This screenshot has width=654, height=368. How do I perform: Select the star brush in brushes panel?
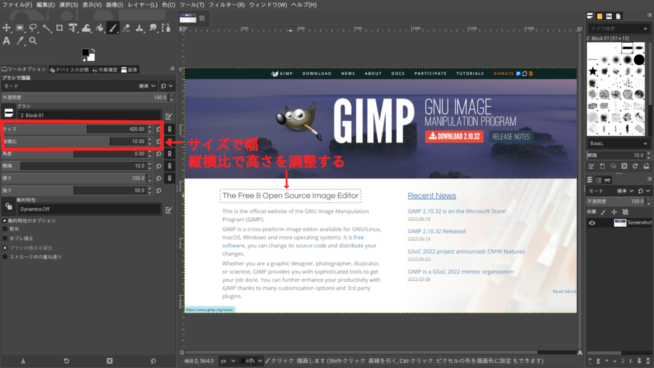point(593,72)
